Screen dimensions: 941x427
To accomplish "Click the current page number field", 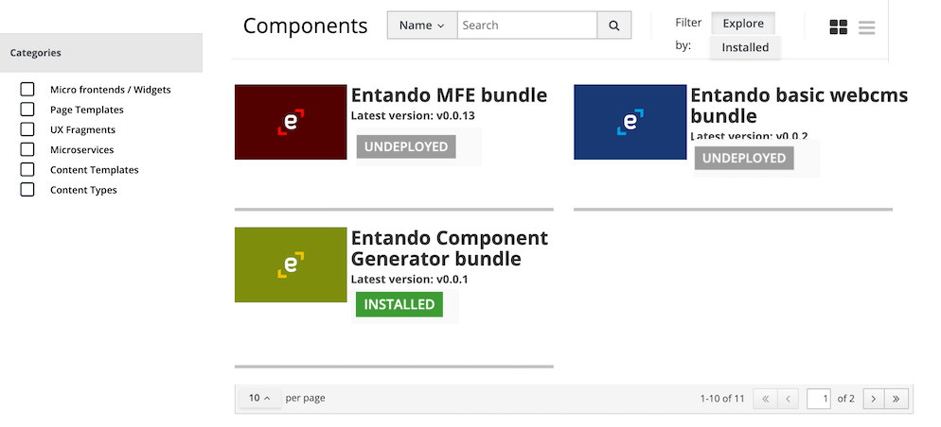I will [819, 399].
